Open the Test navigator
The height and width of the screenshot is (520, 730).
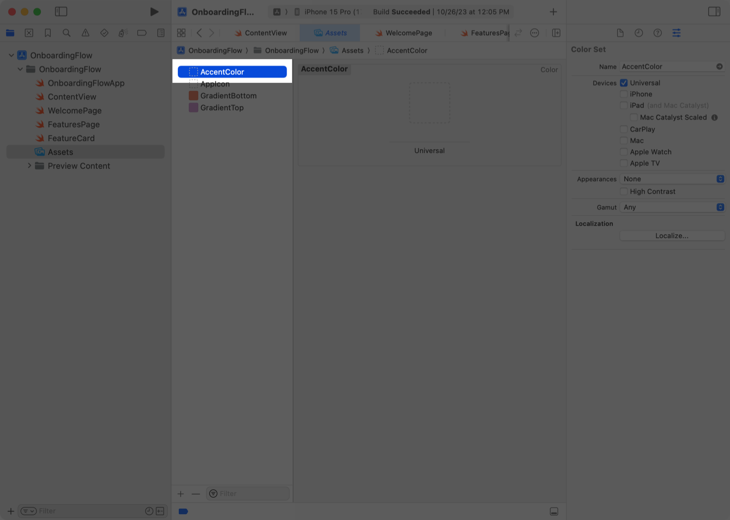tap(104, 33)
